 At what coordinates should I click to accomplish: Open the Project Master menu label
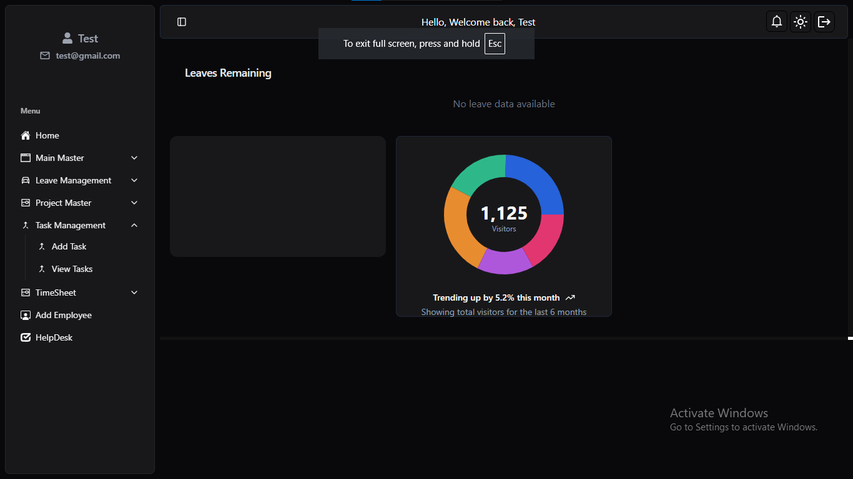[64, 203]
